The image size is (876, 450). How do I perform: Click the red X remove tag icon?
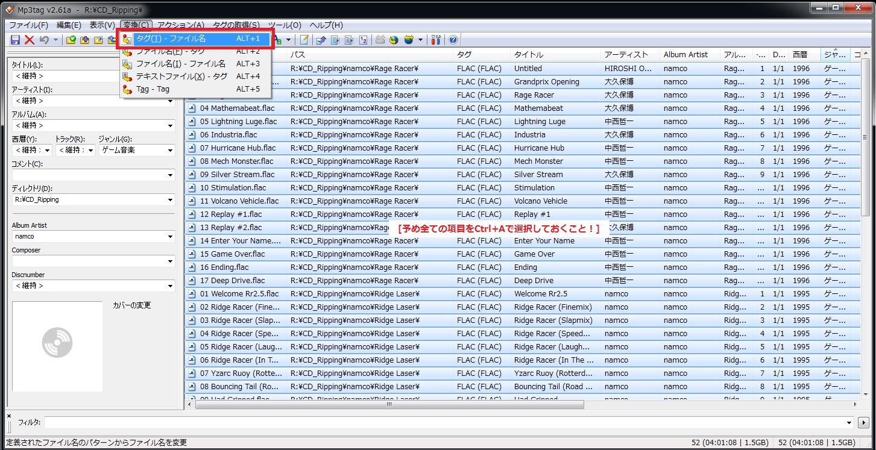pos(30,40)
